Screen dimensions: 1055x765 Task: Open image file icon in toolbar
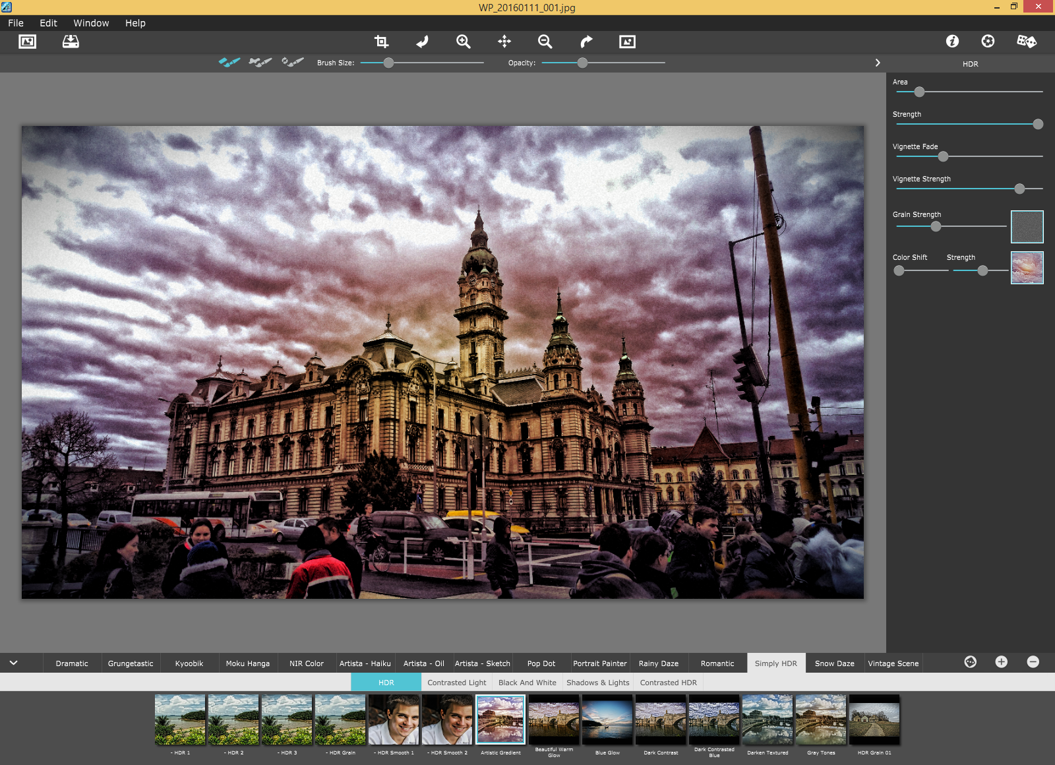pos(28,42)
